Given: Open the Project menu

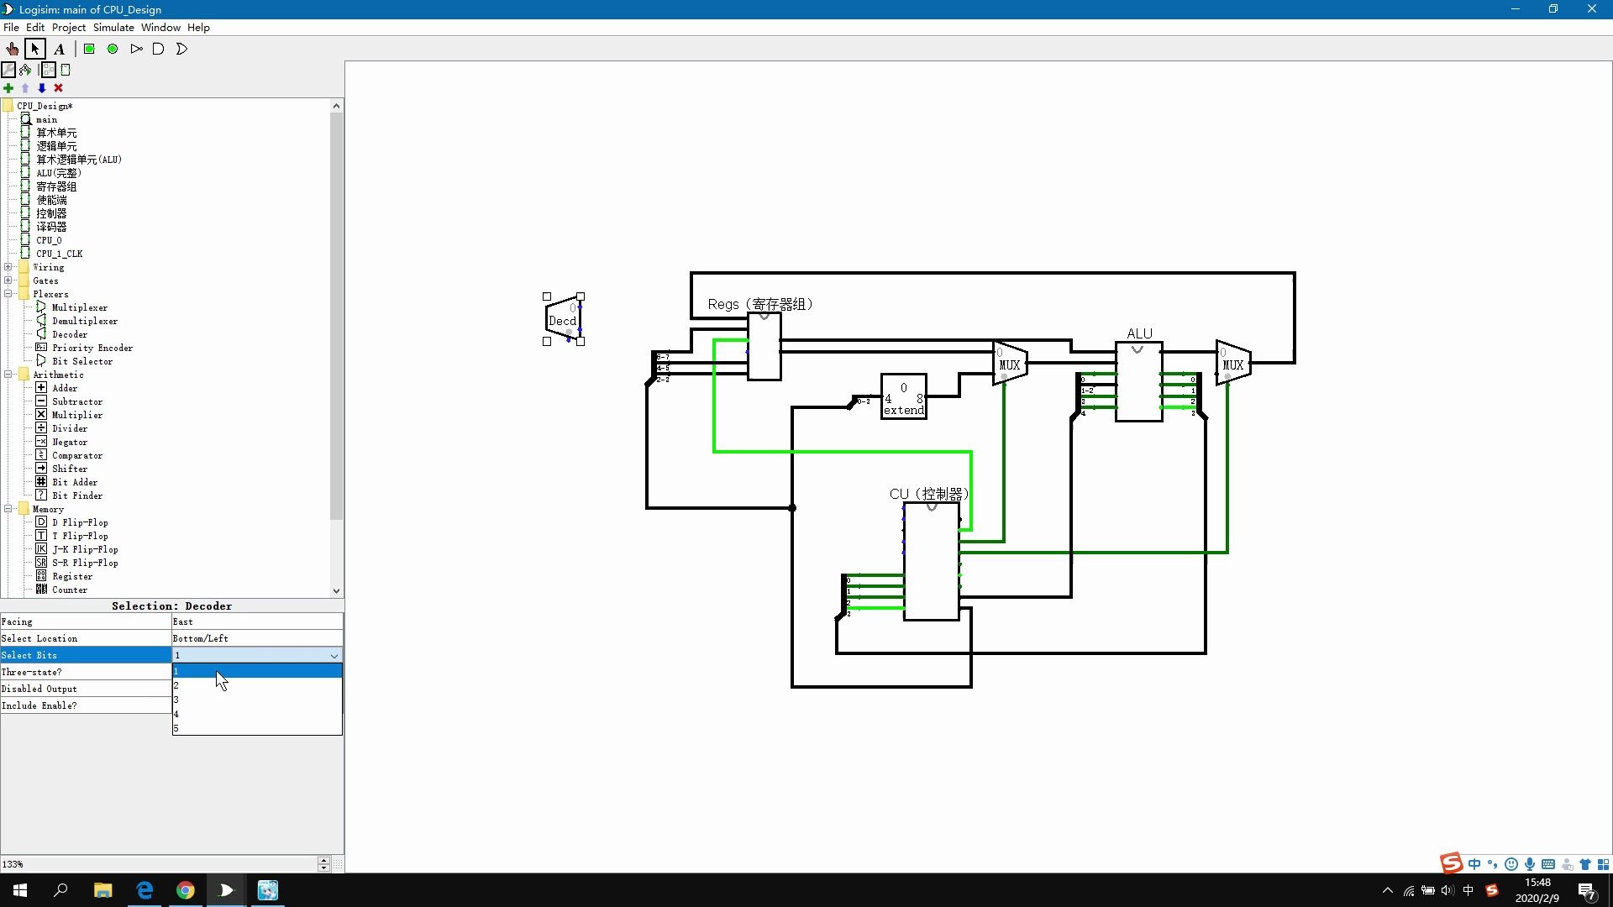Looking at the screenshot, I should coord(69,27).
